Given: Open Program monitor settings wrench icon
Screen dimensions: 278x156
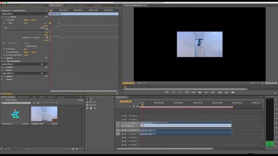Looking at the screenshot, I should pyautogui.click(x=262, y=83).
